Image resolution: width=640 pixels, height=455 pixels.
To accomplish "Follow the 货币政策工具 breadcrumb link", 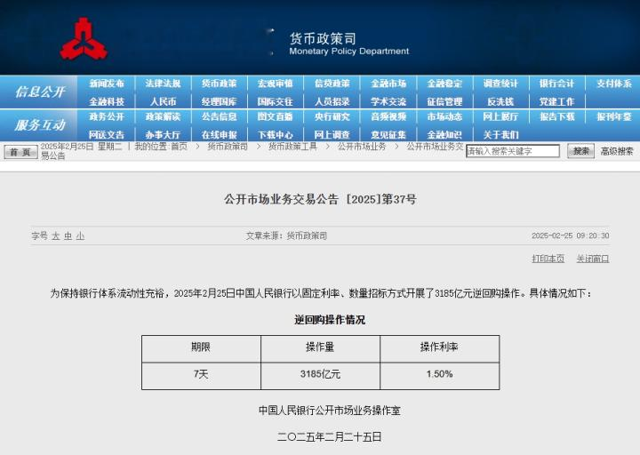I will coord(292,147).
